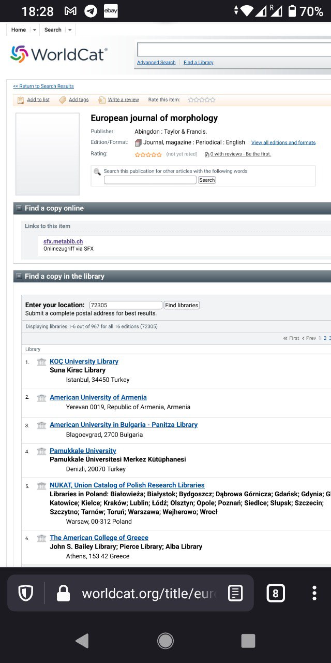Click the Find libraries button

coord(182,305)
